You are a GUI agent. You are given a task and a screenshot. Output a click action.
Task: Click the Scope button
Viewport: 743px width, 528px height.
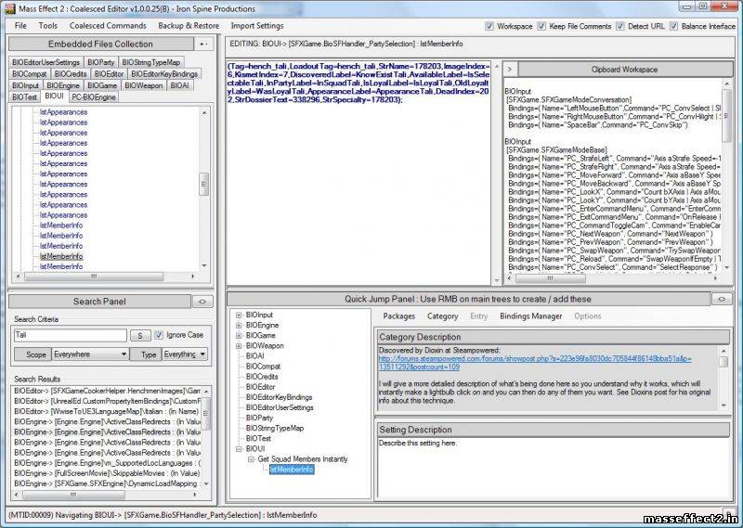tap(33, 354)
